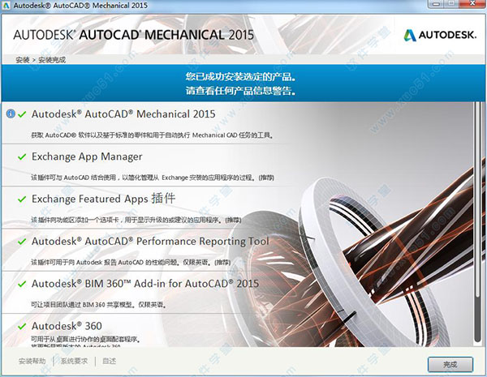487x377 pixels.
Task: Click the 安装 breadcrumb at top left
Action: pyautogui.click(x=21, y=60)
